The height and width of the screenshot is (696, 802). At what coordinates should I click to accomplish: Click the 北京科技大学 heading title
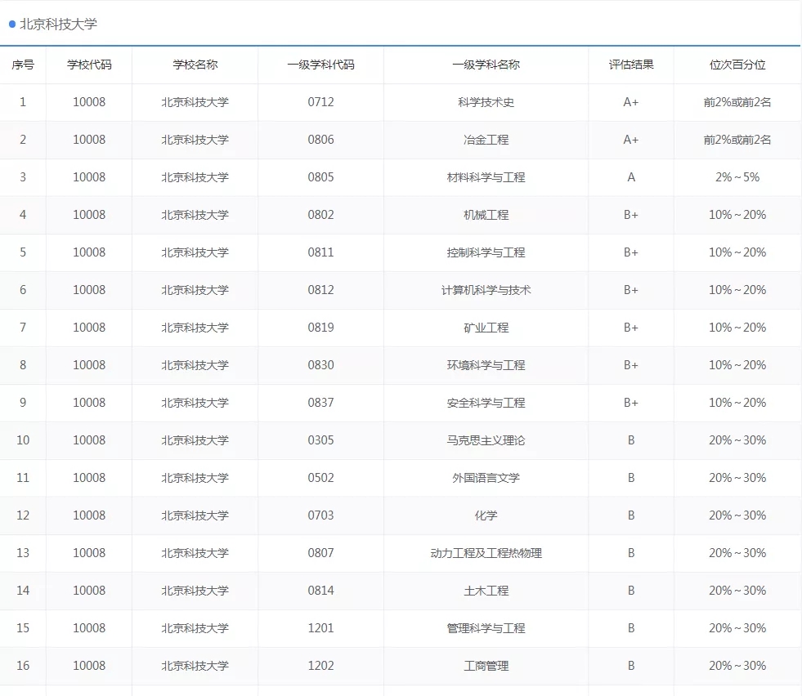[58, 24]
